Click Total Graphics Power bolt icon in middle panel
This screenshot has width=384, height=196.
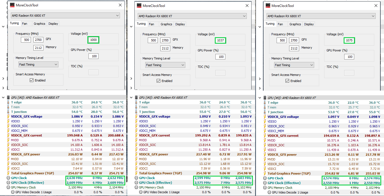[x=136, y=173]
